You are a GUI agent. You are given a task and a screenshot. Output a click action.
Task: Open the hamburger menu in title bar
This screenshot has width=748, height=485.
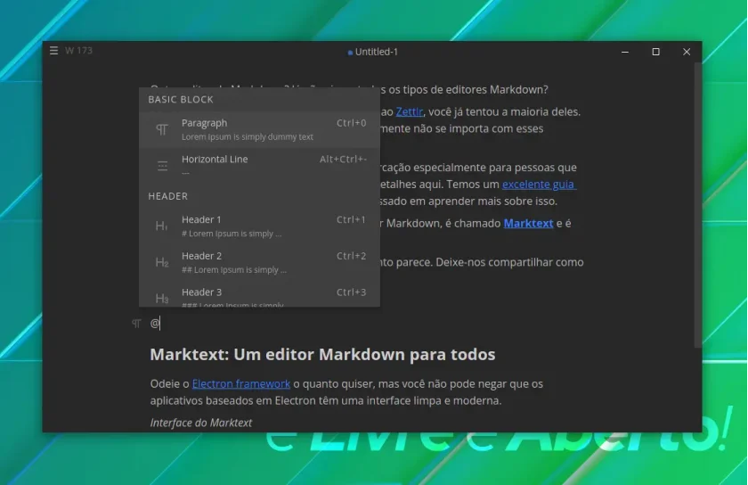tap(54, 50)
